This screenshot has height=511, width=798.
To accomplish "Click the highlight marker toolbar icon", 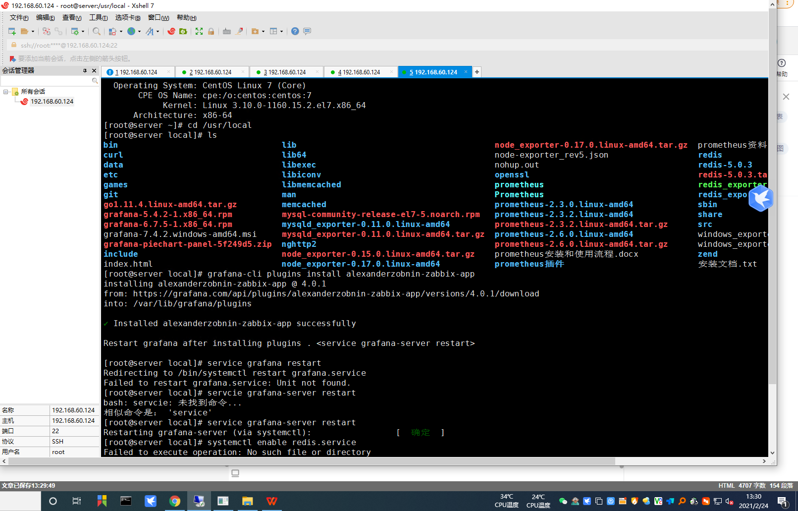I will click(x=239, y=31).
